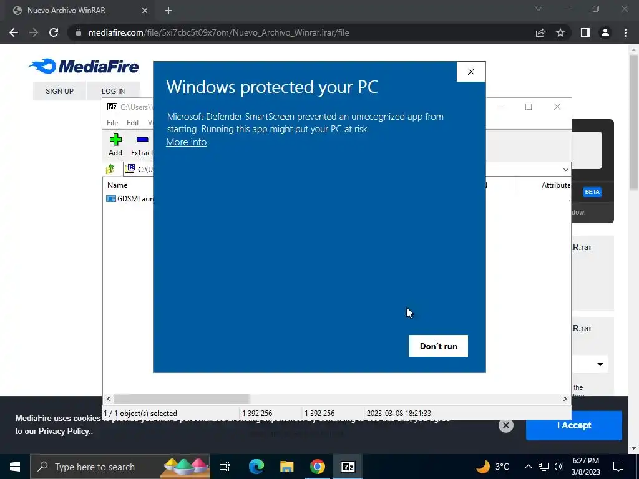This screenshot has width=639, height=479.
Task: Click the Add icon in 7-Zip
Action: click(x=115, y=145)
